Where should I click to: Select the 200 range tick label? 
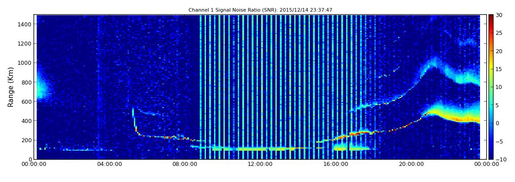(x=26, y=140)
